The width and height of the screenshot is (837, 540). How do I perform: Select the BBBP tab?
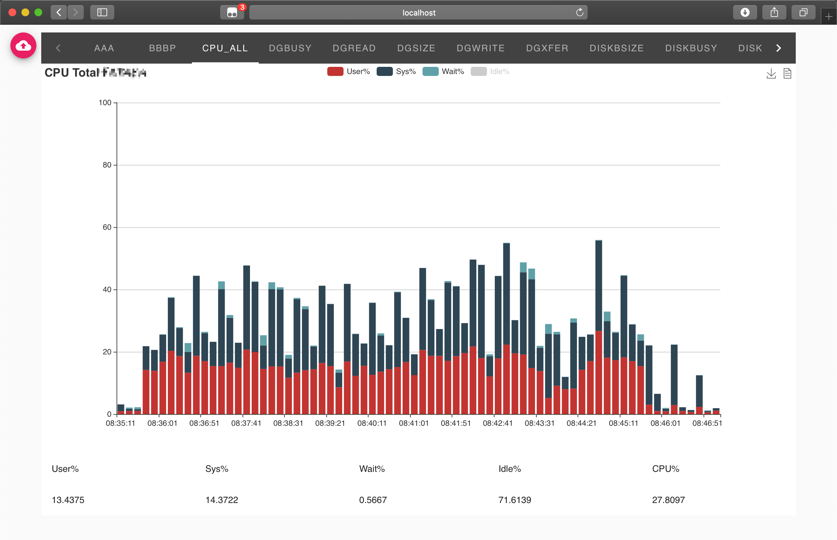(x=162, y=48)
